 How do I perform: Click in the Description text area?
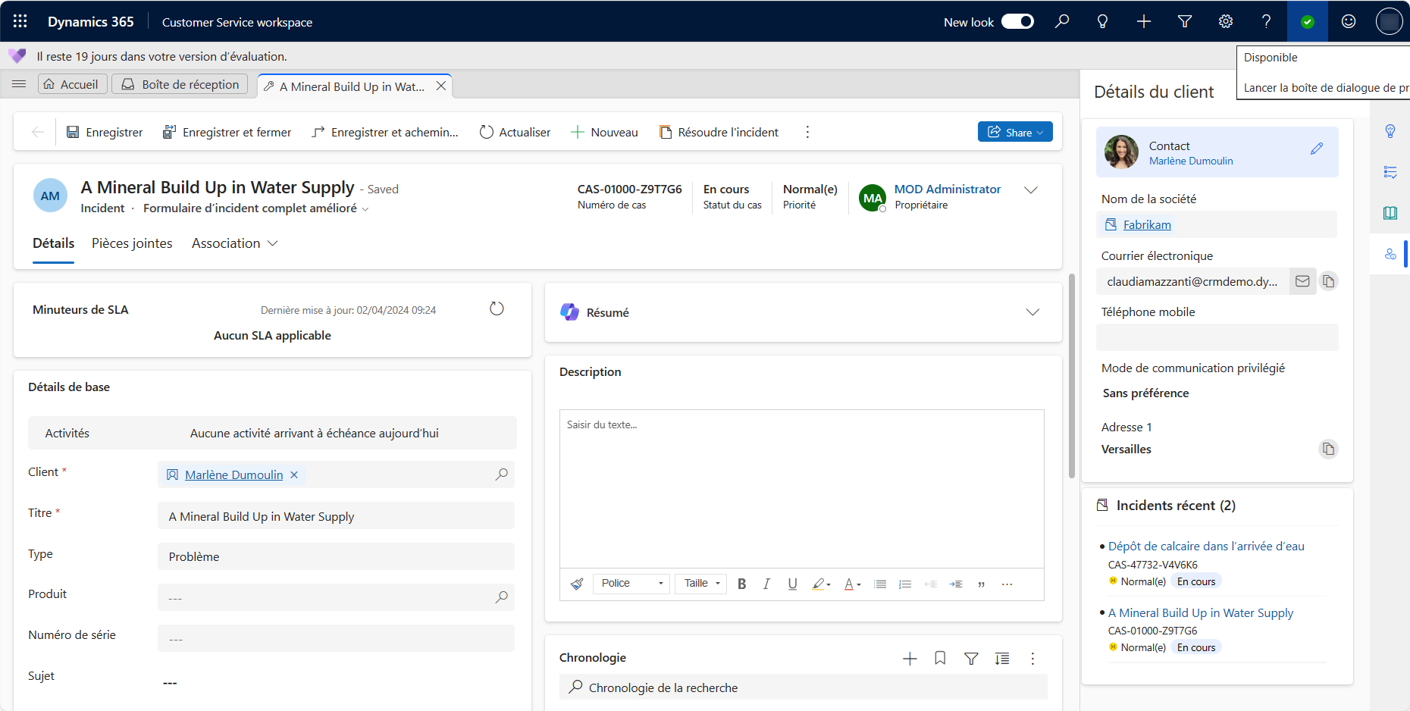[802, 489]
